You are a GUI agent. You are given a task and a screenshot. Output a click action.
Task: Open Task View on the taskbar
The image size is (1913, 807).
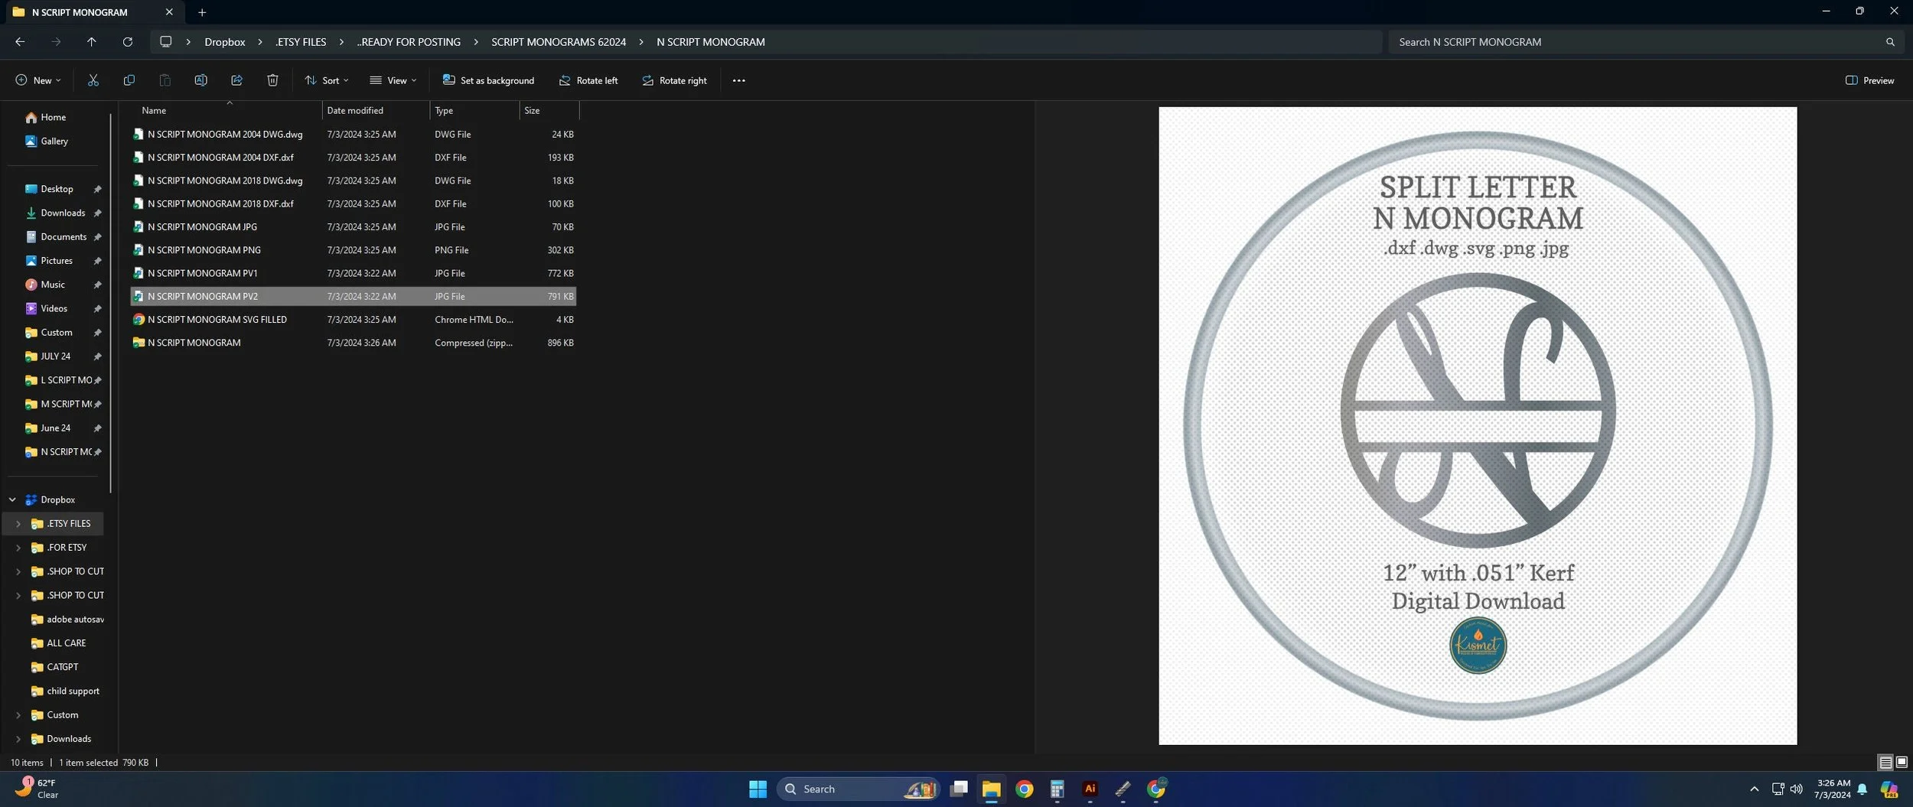959,789
